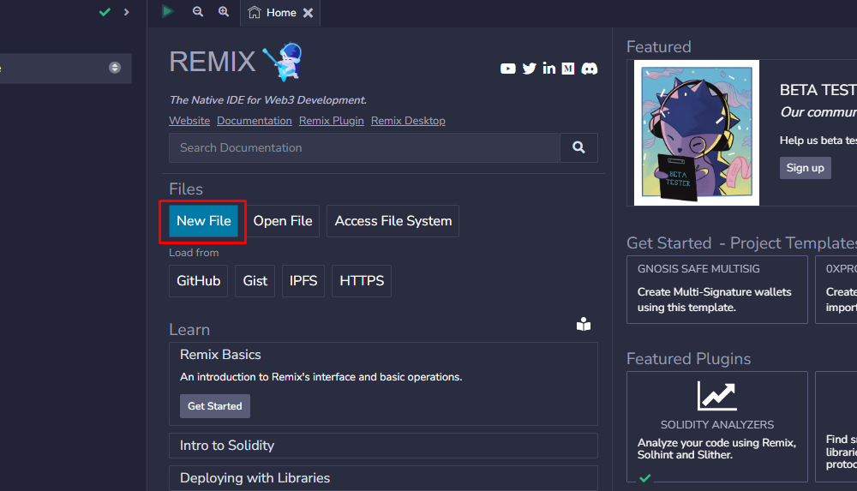
Task: Open Remix Medium icon
Action: 568,69
